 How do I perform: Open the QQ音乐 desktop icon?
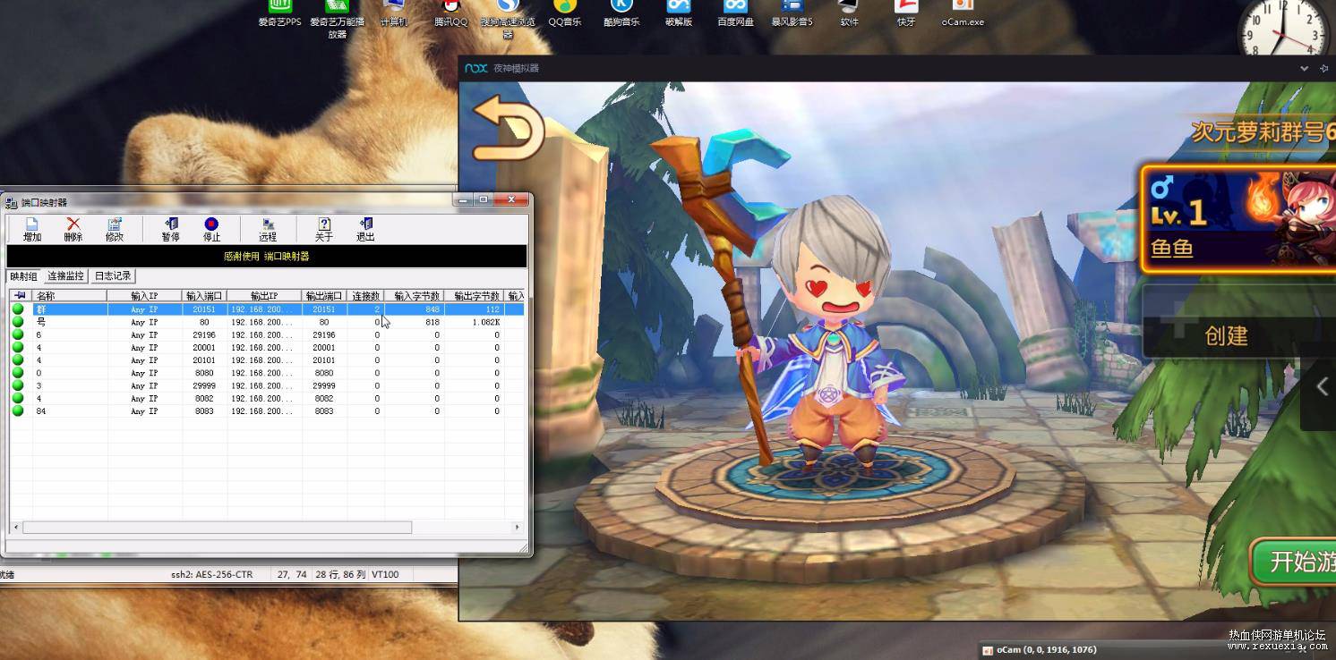[565, 13]
